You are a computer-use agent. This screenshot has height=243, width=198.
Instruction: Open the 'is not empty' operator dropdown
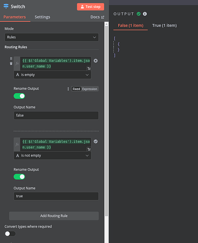point(53,156)
